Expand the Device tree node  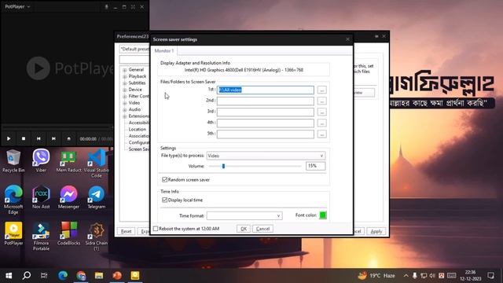125,90
